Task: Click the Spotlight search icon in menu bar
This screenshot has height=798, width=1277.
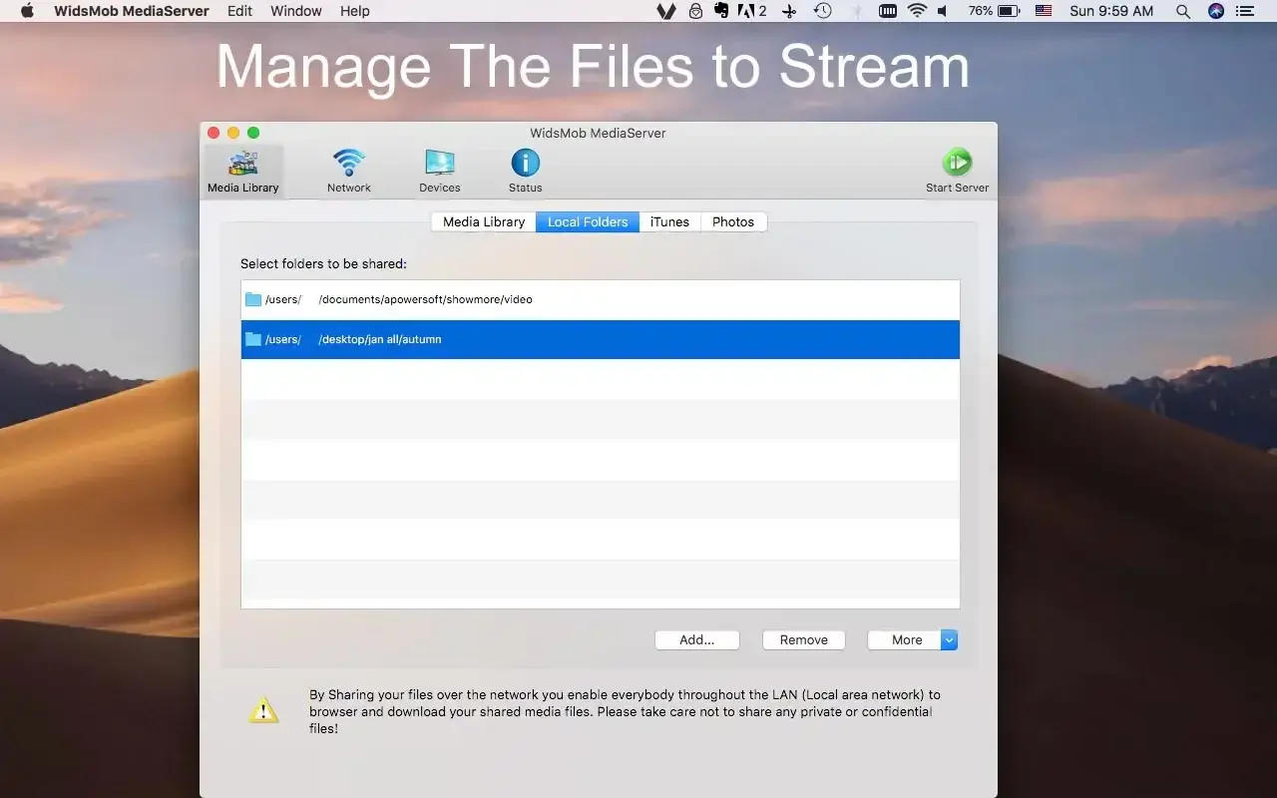Action: 1183,11
